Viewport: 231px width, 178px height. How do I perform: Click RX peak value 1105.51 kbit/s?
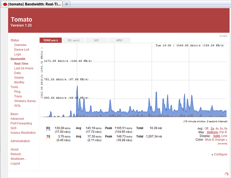[x=123, y=128]
